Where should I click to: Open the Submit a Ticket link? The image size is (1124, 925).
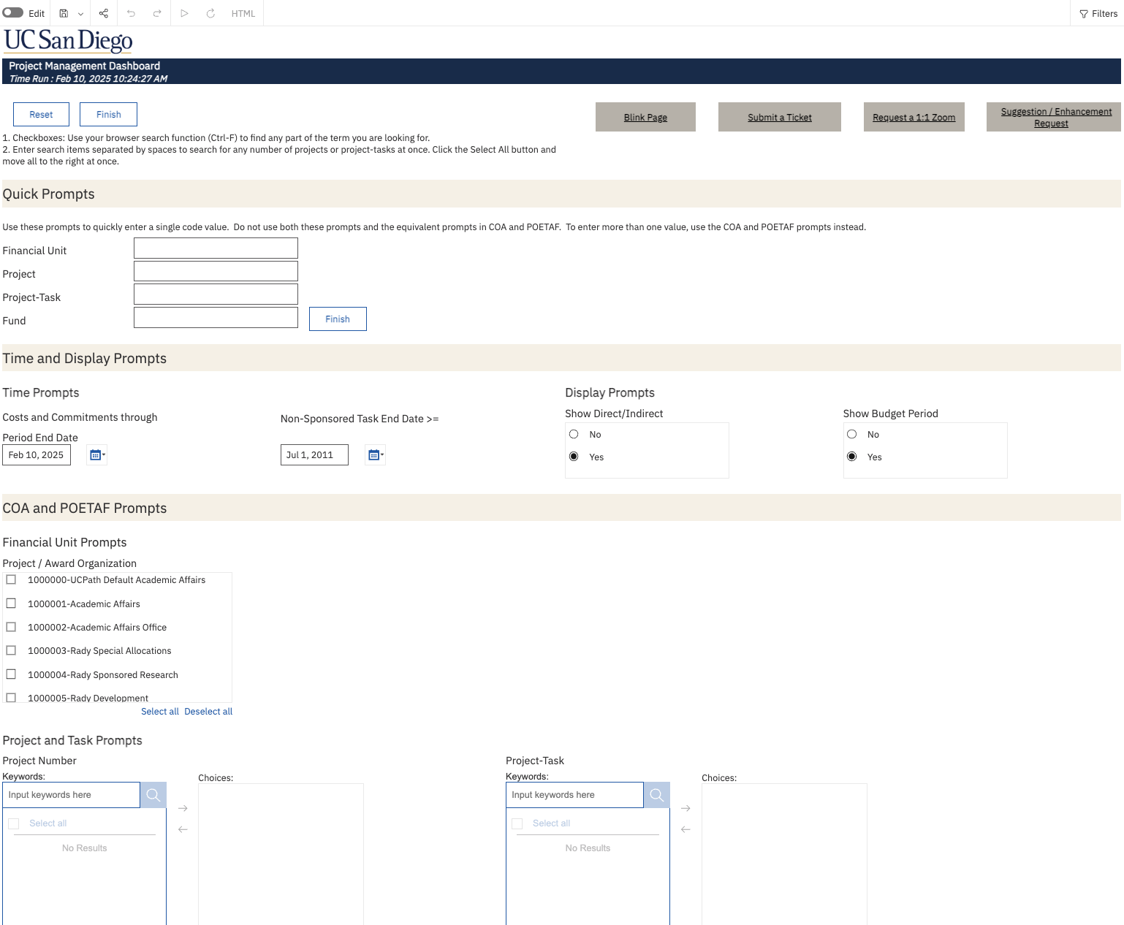point(779,118)
